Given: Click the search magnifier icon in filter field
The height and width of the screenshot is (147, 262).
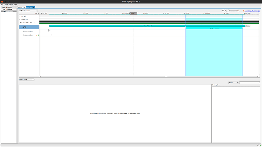Looking at the screenshot, I should coord(259,82).
